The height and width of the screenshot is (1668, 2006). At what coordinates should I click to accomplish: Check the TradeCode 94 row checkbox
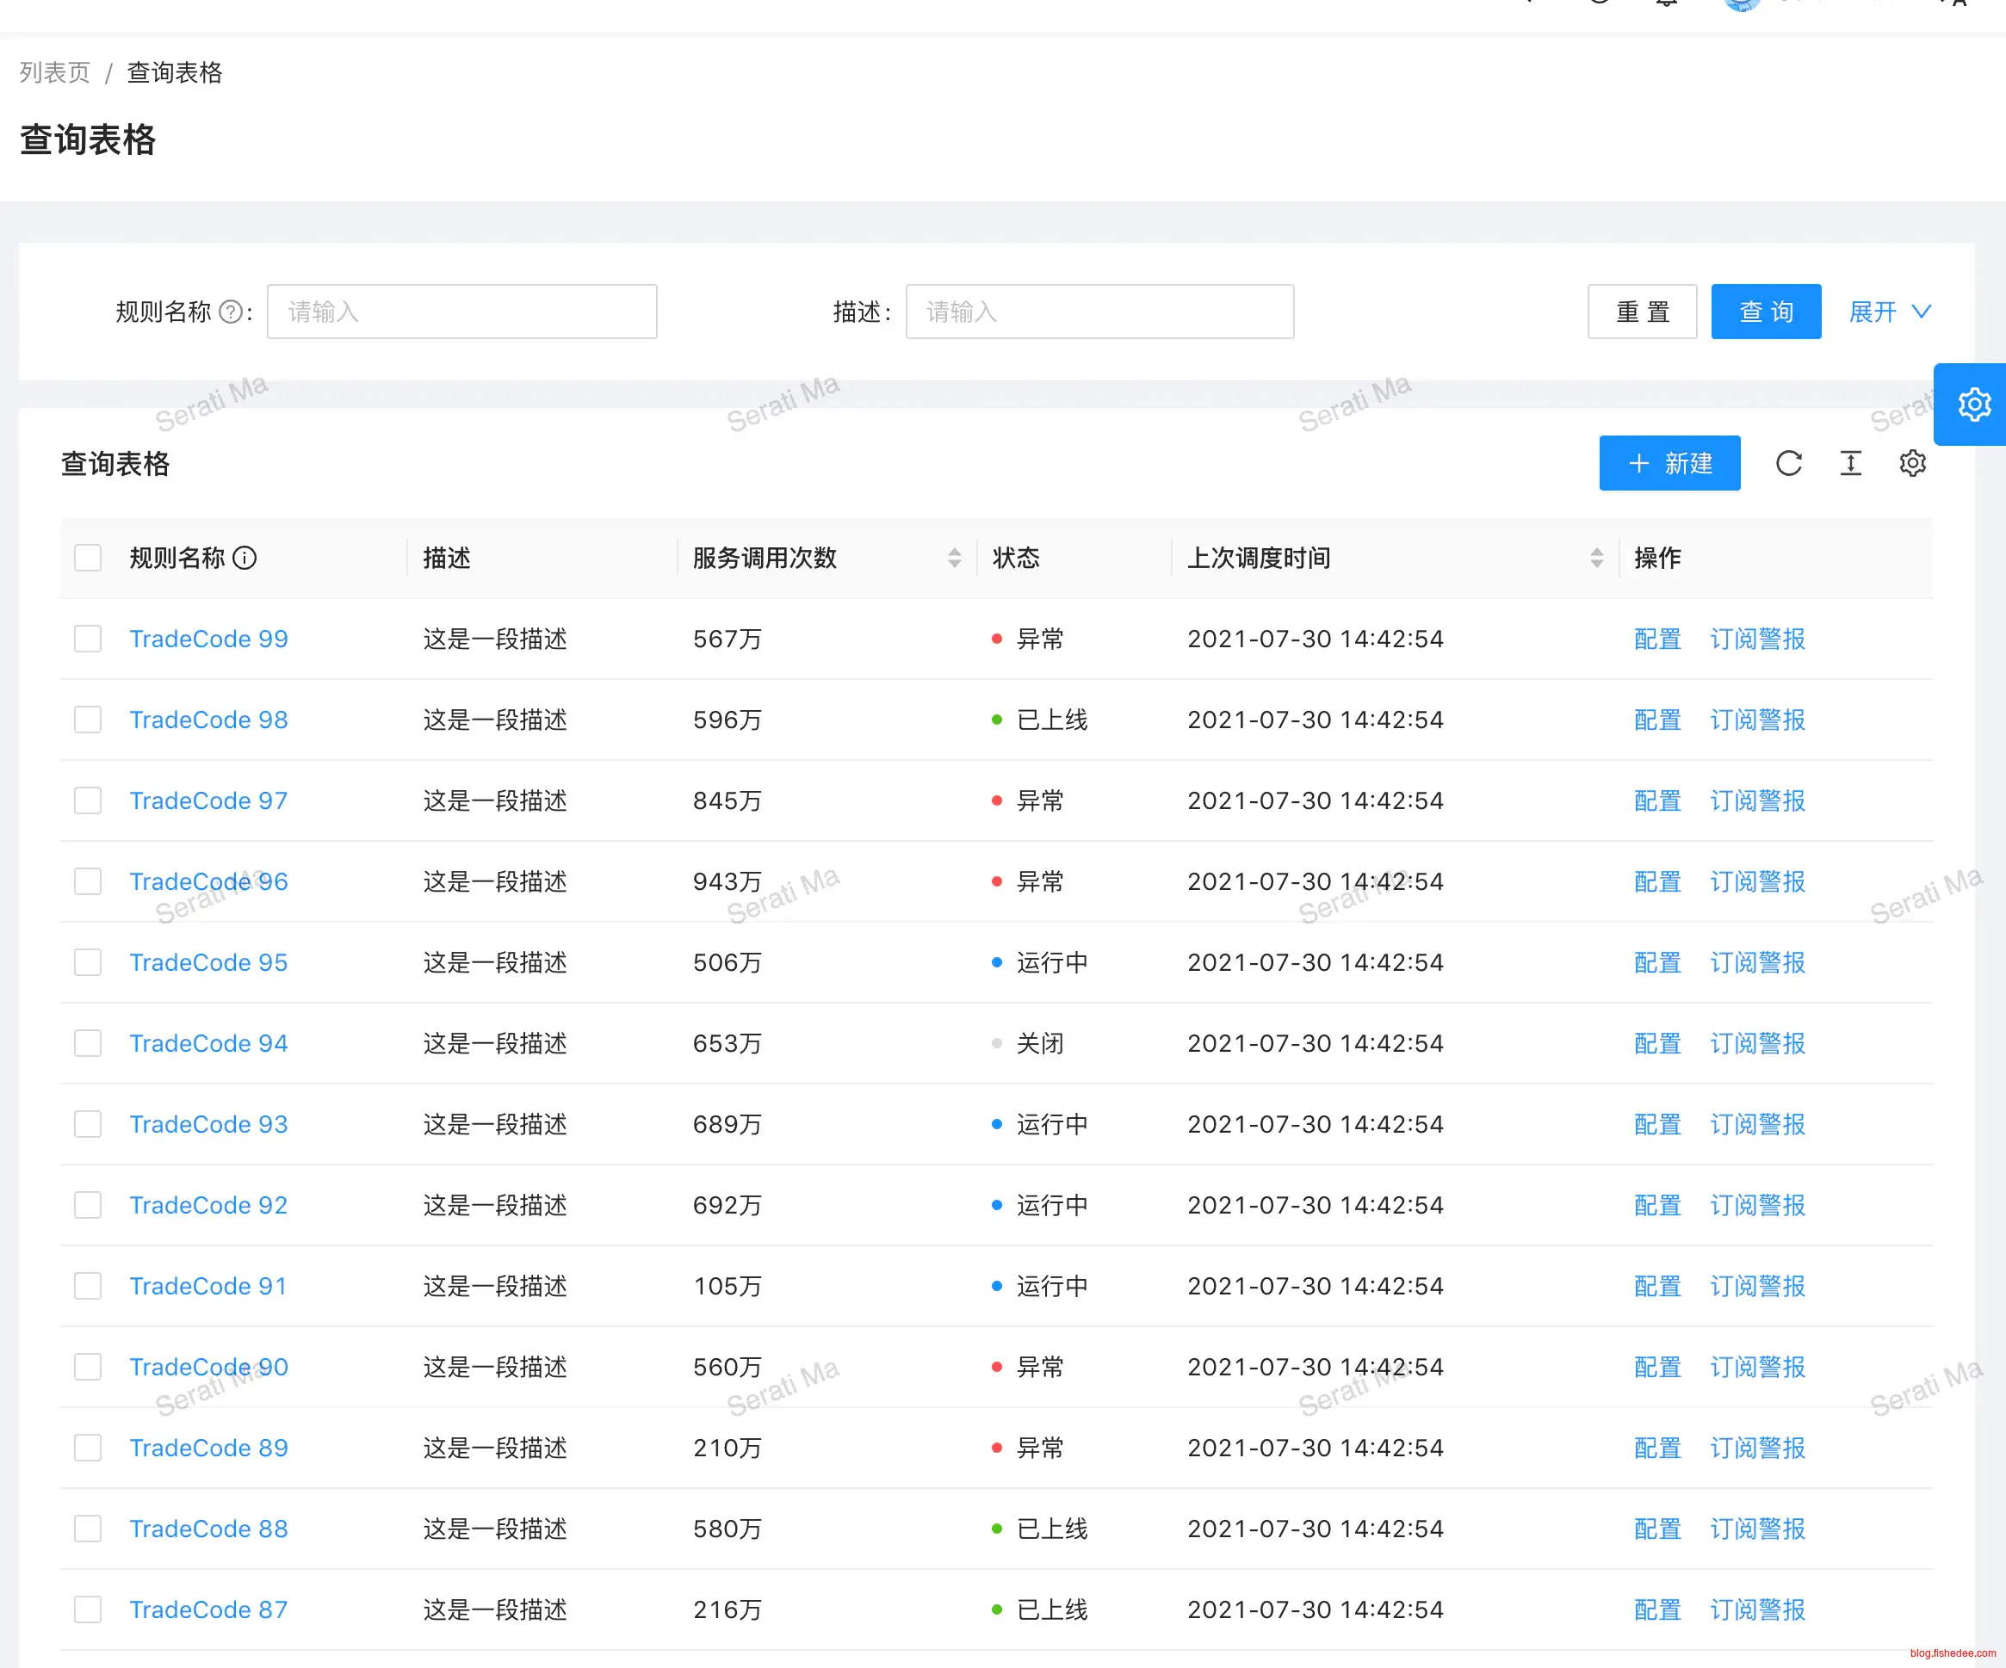click(88, 1042)
